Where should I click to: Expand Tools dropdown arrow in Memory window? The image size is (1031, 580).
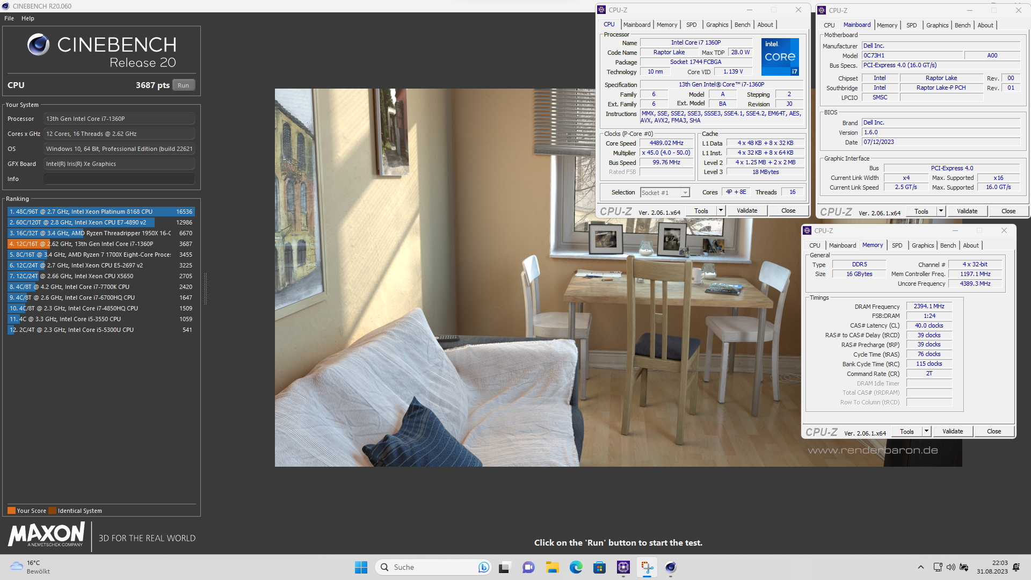click(x=927, y=431)
